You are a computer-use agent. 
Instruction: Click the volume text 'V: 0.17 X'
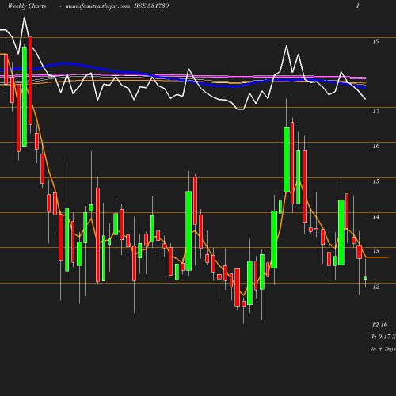(x=383, y=337)
